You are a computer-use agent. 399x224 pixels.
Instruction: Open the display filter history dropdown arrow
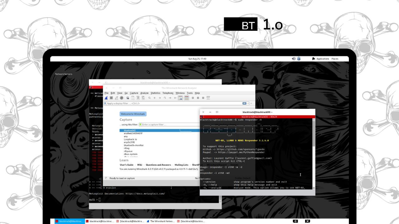(248, 103)
